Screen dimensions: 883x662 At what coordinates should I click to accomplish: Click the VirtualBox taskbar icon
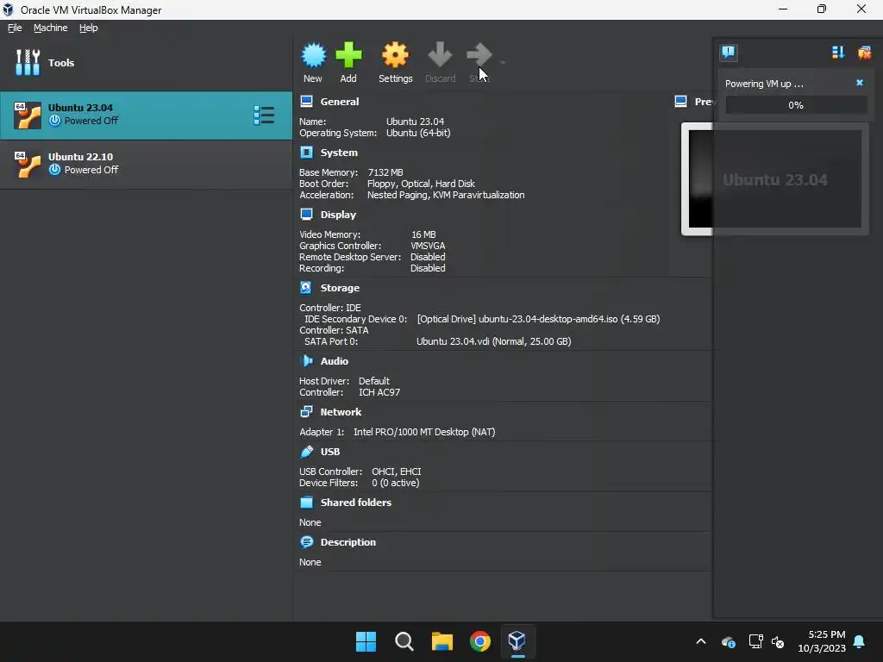(517, 641)
